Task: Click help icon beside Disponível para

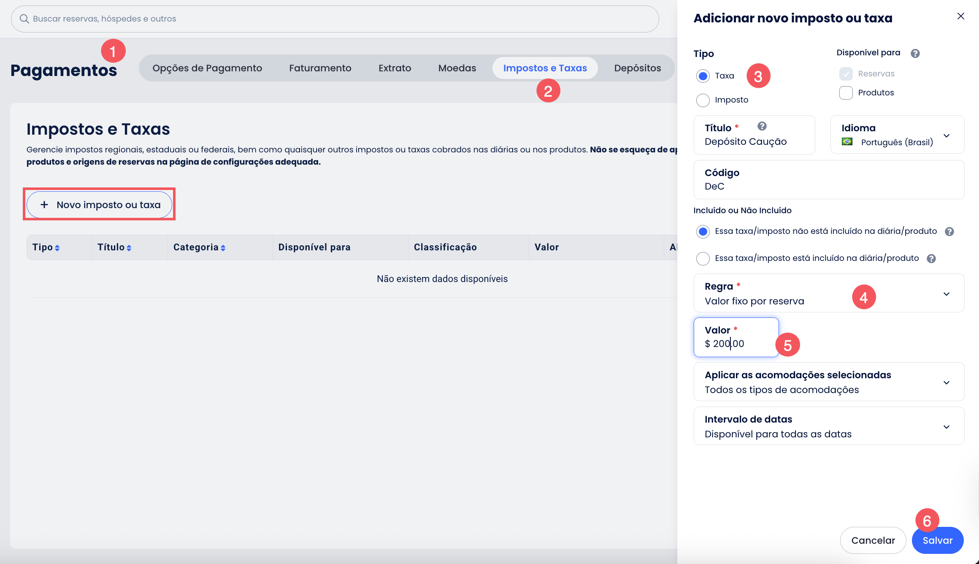Action: click(915, 53)
